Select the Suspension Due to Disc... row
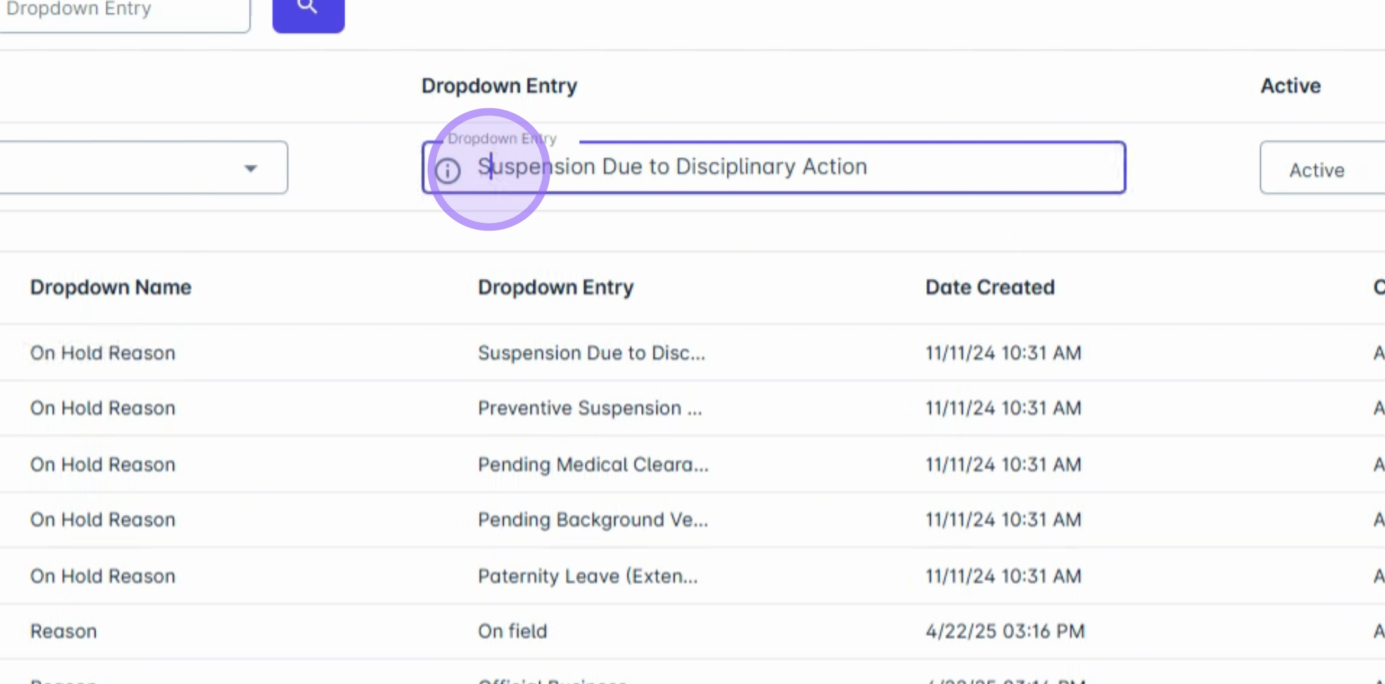The image size is (1385, 684). pyautogui.click(x=590, y=353)
